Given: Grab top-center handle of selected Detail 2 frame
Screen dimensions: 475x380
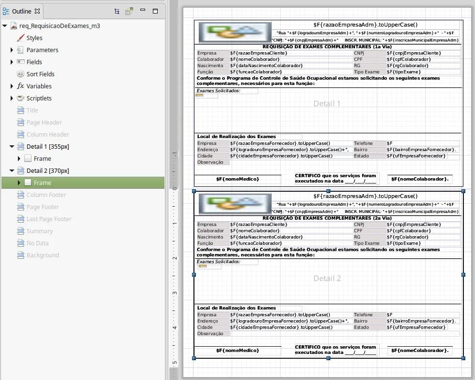Looking at the screenshot, I should [x=328, y=191].
